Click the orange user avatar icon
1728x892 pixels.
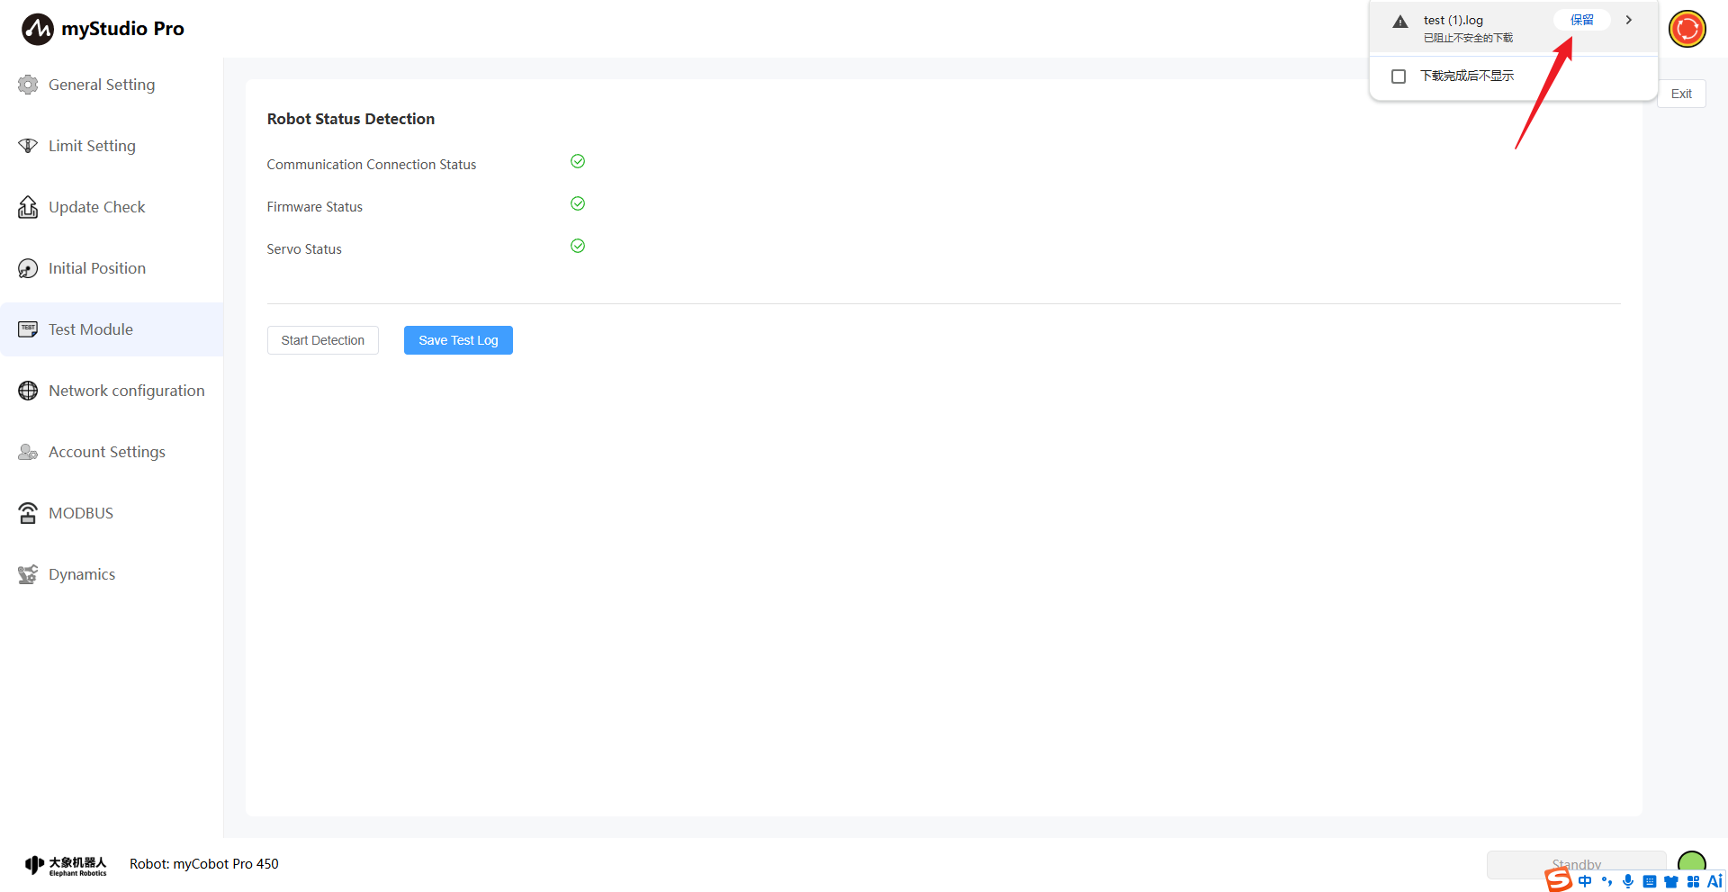click(1687, 29)
